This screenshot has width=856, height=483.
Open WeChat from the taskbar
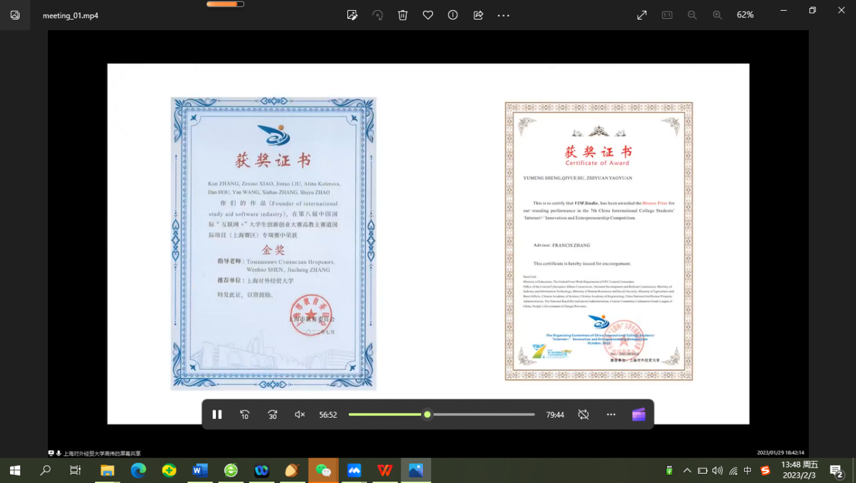[x=323, y=470]
